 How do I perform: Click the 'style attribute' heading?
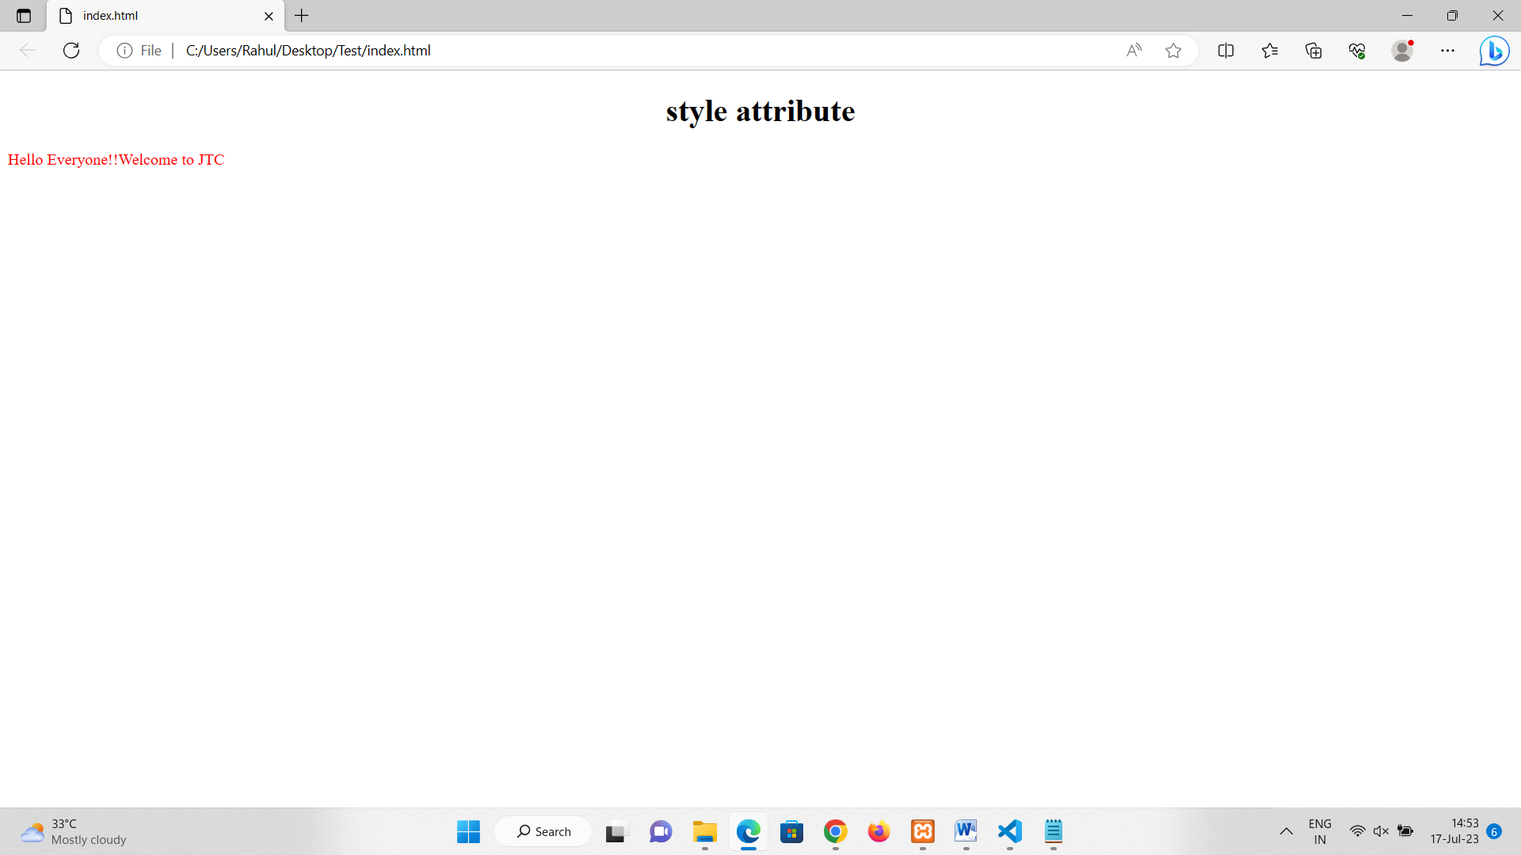(760, 111)
